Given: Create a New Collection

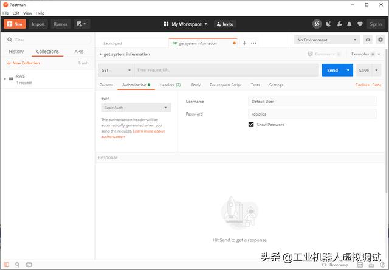Looking at the screenshot, I should [23, 63].
